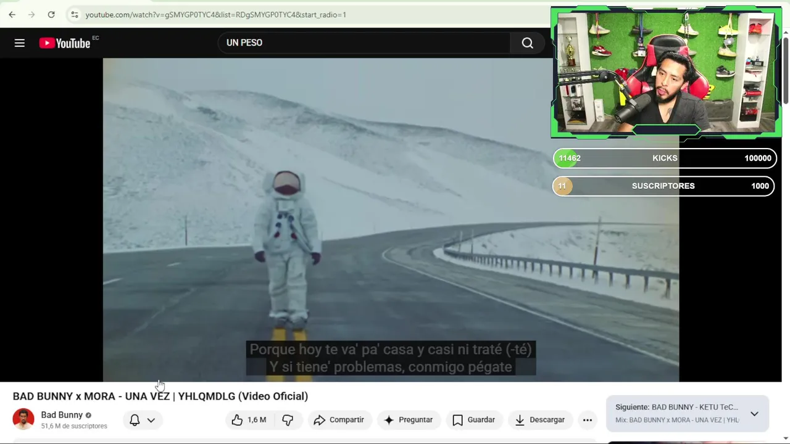Viewport: 790px width, 444px height.
Task: Expand the notification options chevron
Action: [x=151, y=420]
